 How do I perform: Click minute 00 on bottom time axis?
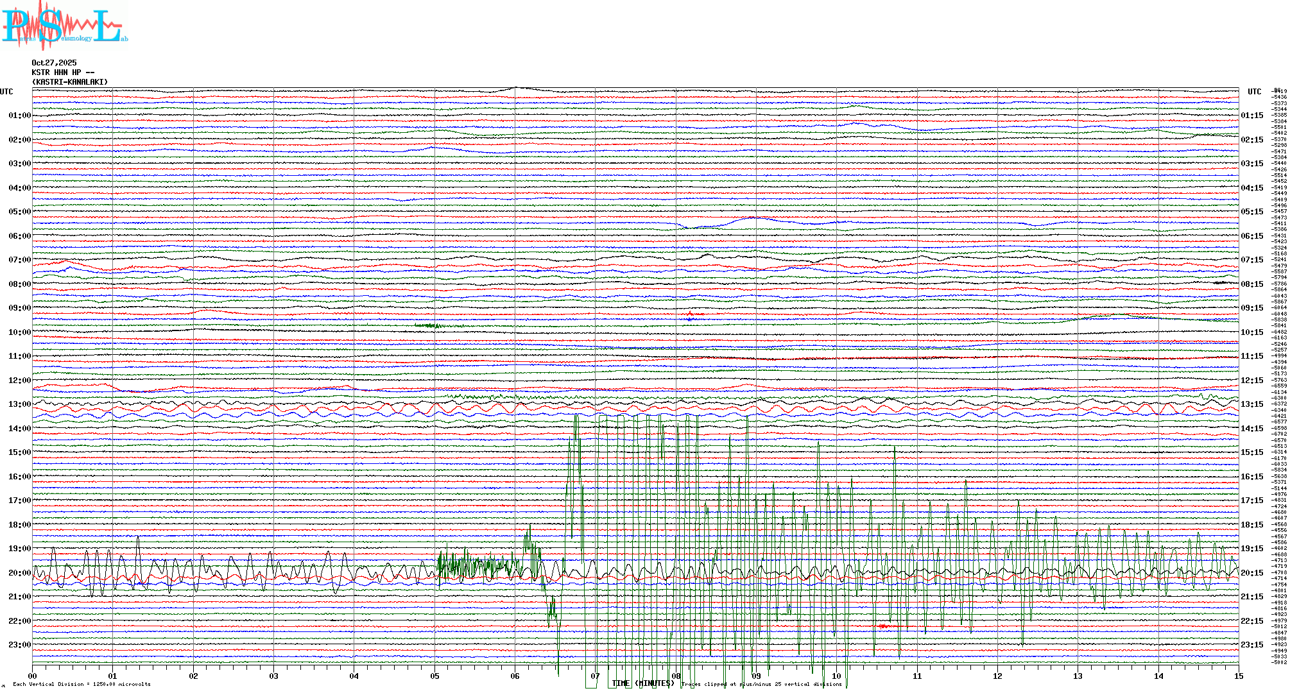(32, 676)
